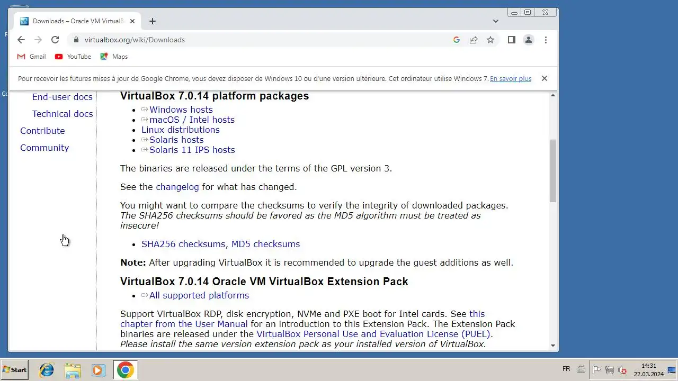Download Windows hosts package
This screenshot has width=678, height=381.
click(x=181, y=110)
